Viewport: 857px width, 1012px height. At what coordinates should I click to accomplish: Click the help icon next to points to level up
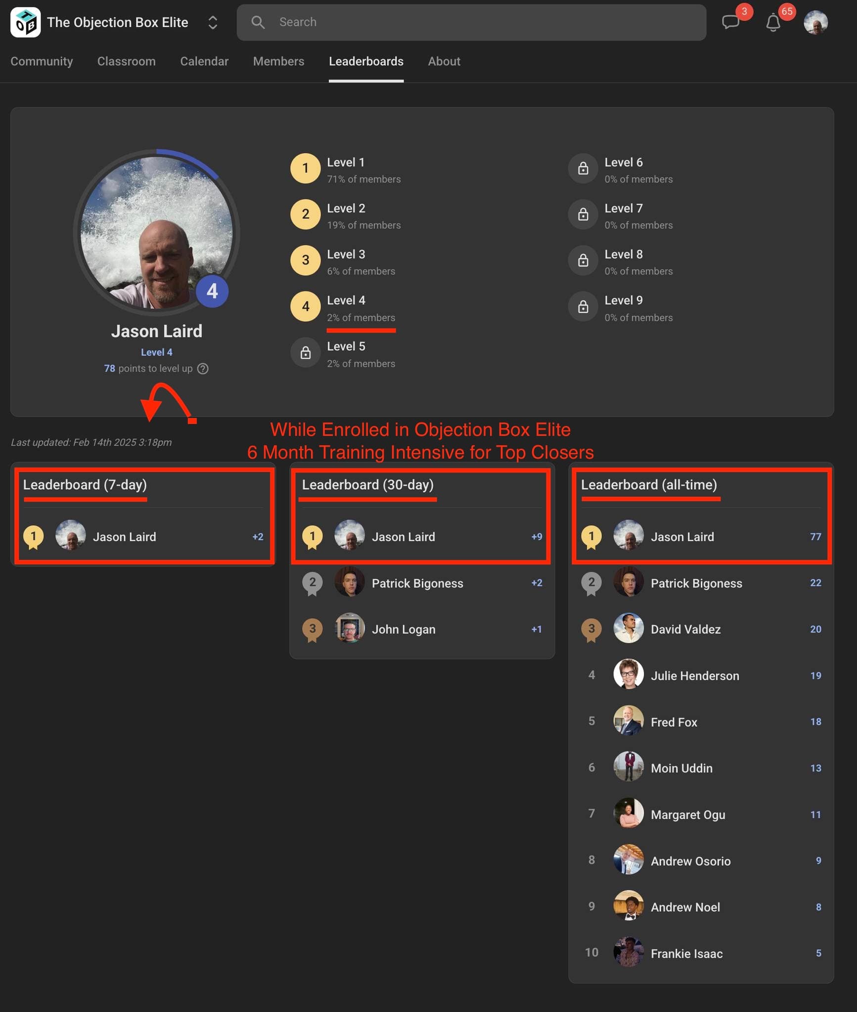click(203, 368)
